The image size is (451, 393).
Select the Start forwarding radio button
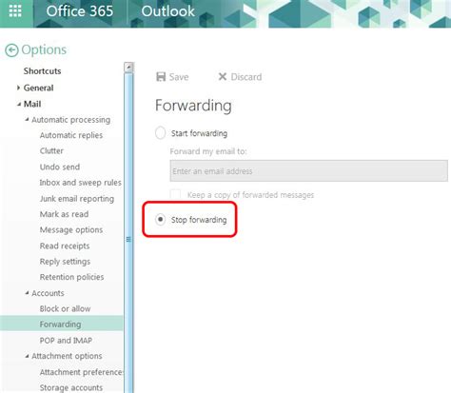pos(161,133)
